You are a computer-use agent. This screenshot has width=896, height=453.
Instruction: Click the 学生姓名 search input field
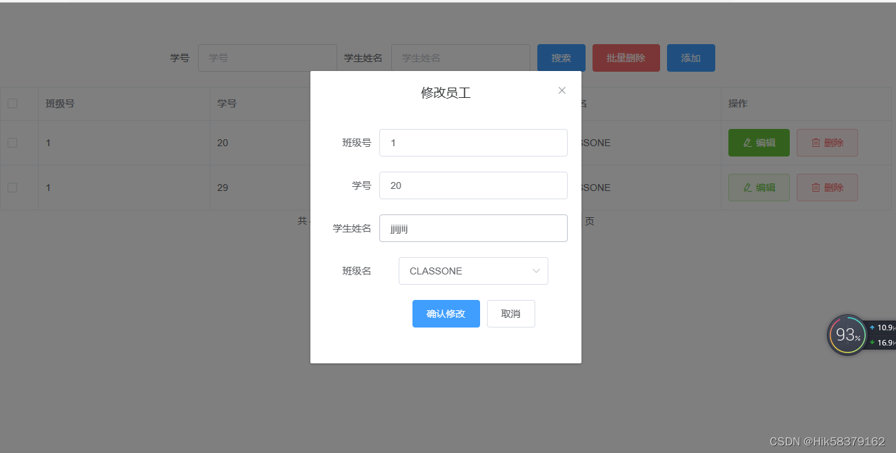click(460, 57)
